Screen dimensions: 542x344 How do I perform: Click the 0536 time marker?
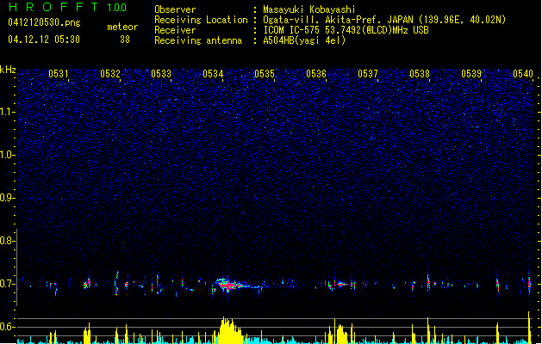point(316,74)
